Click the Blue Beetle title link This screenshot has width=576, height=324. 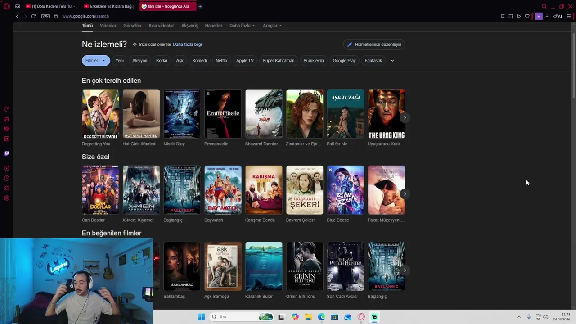tap(338, 220)
